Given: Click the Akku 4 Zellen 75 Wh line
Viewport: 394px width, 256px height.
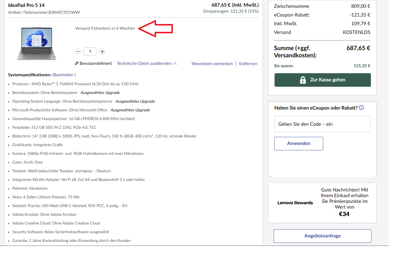Looking at the screenshot, I should (x=46, y=197).
